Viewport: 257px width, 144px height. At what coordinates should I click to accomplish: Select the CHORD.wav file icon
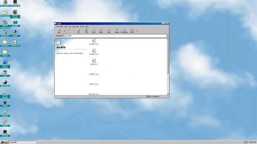point(94,51)
